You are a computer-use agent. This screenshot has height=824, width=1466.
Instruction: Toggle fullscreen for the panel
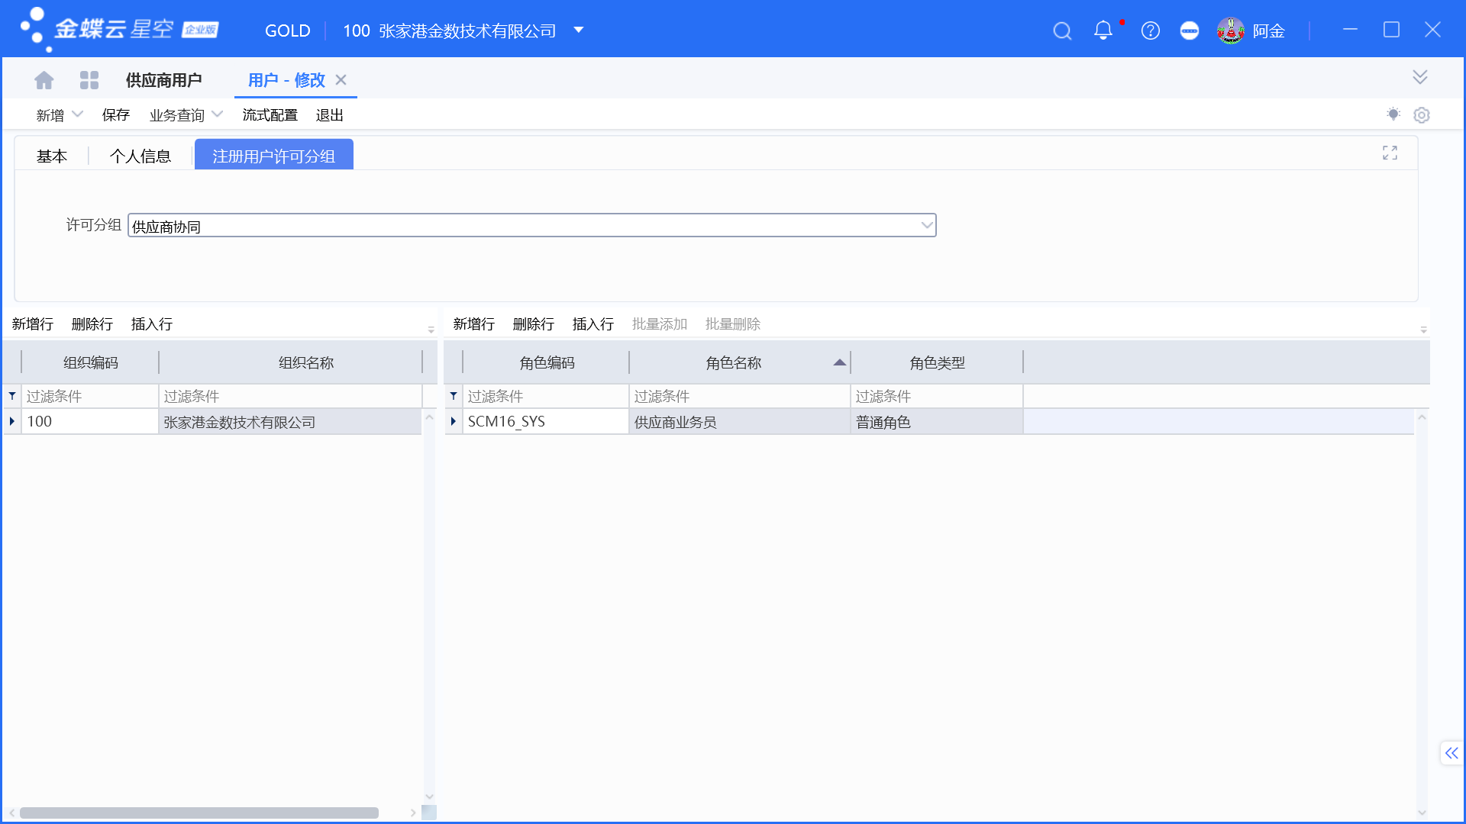(1390, 153)
